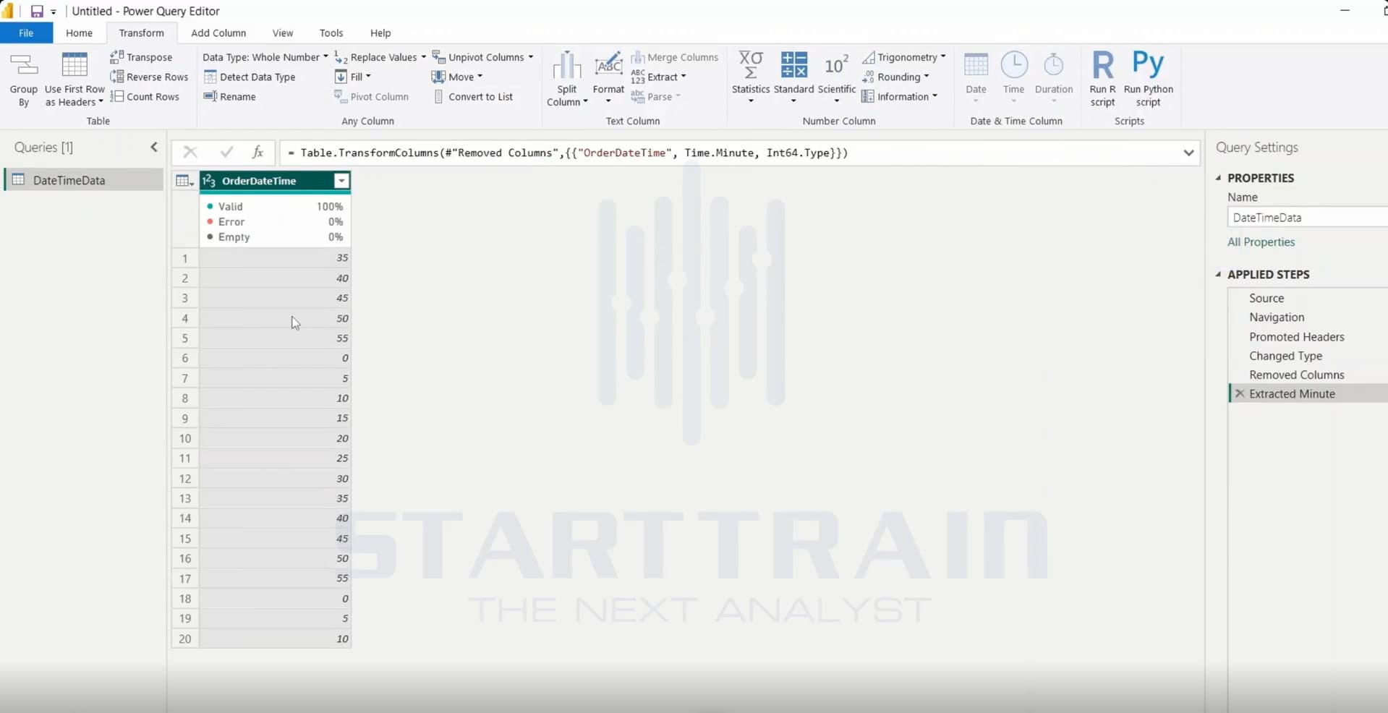Select Reverse Rows in the ribbon
This screenshot has width=1388, height=713.
tap(149, 77)
